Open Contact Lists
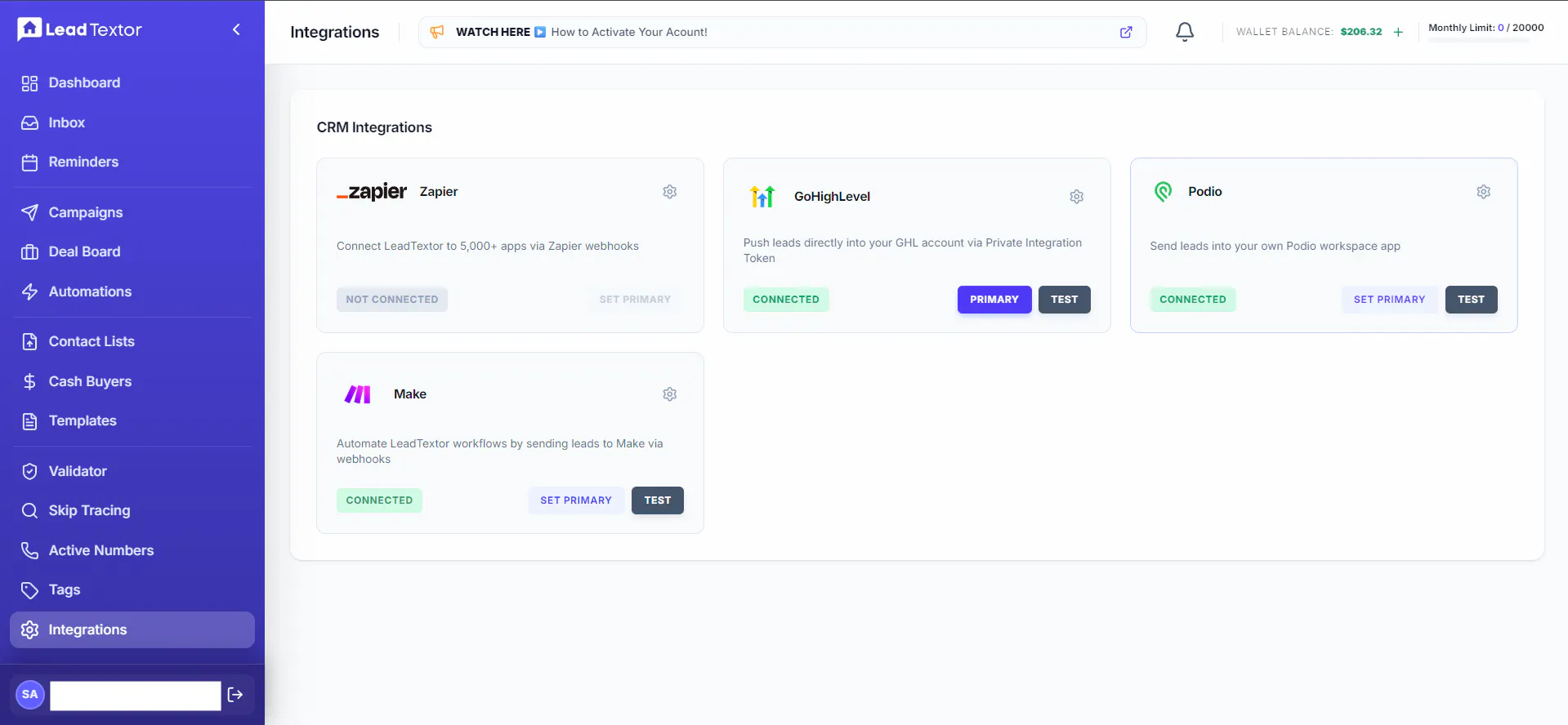Image resolution: width=1568 pixels, height=725 pixels. click(132, 341)
